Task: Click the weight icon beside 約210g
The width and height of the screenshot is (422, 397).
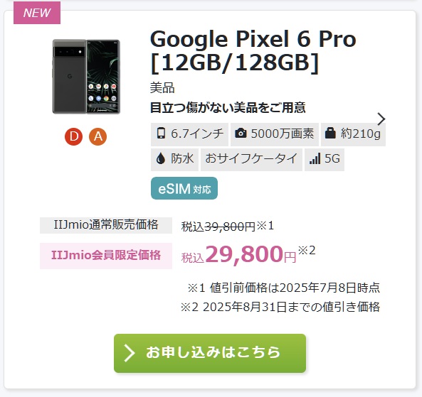Action: [330, 134]
